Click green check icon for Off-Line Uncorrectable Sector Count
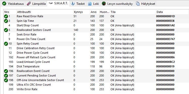The image size is (189, 94). click(x=6, y=80)
